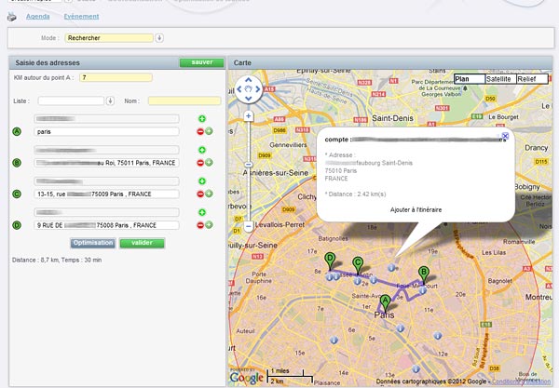
Task: Close the compte info bubble on the map
Action: point(505,136)
